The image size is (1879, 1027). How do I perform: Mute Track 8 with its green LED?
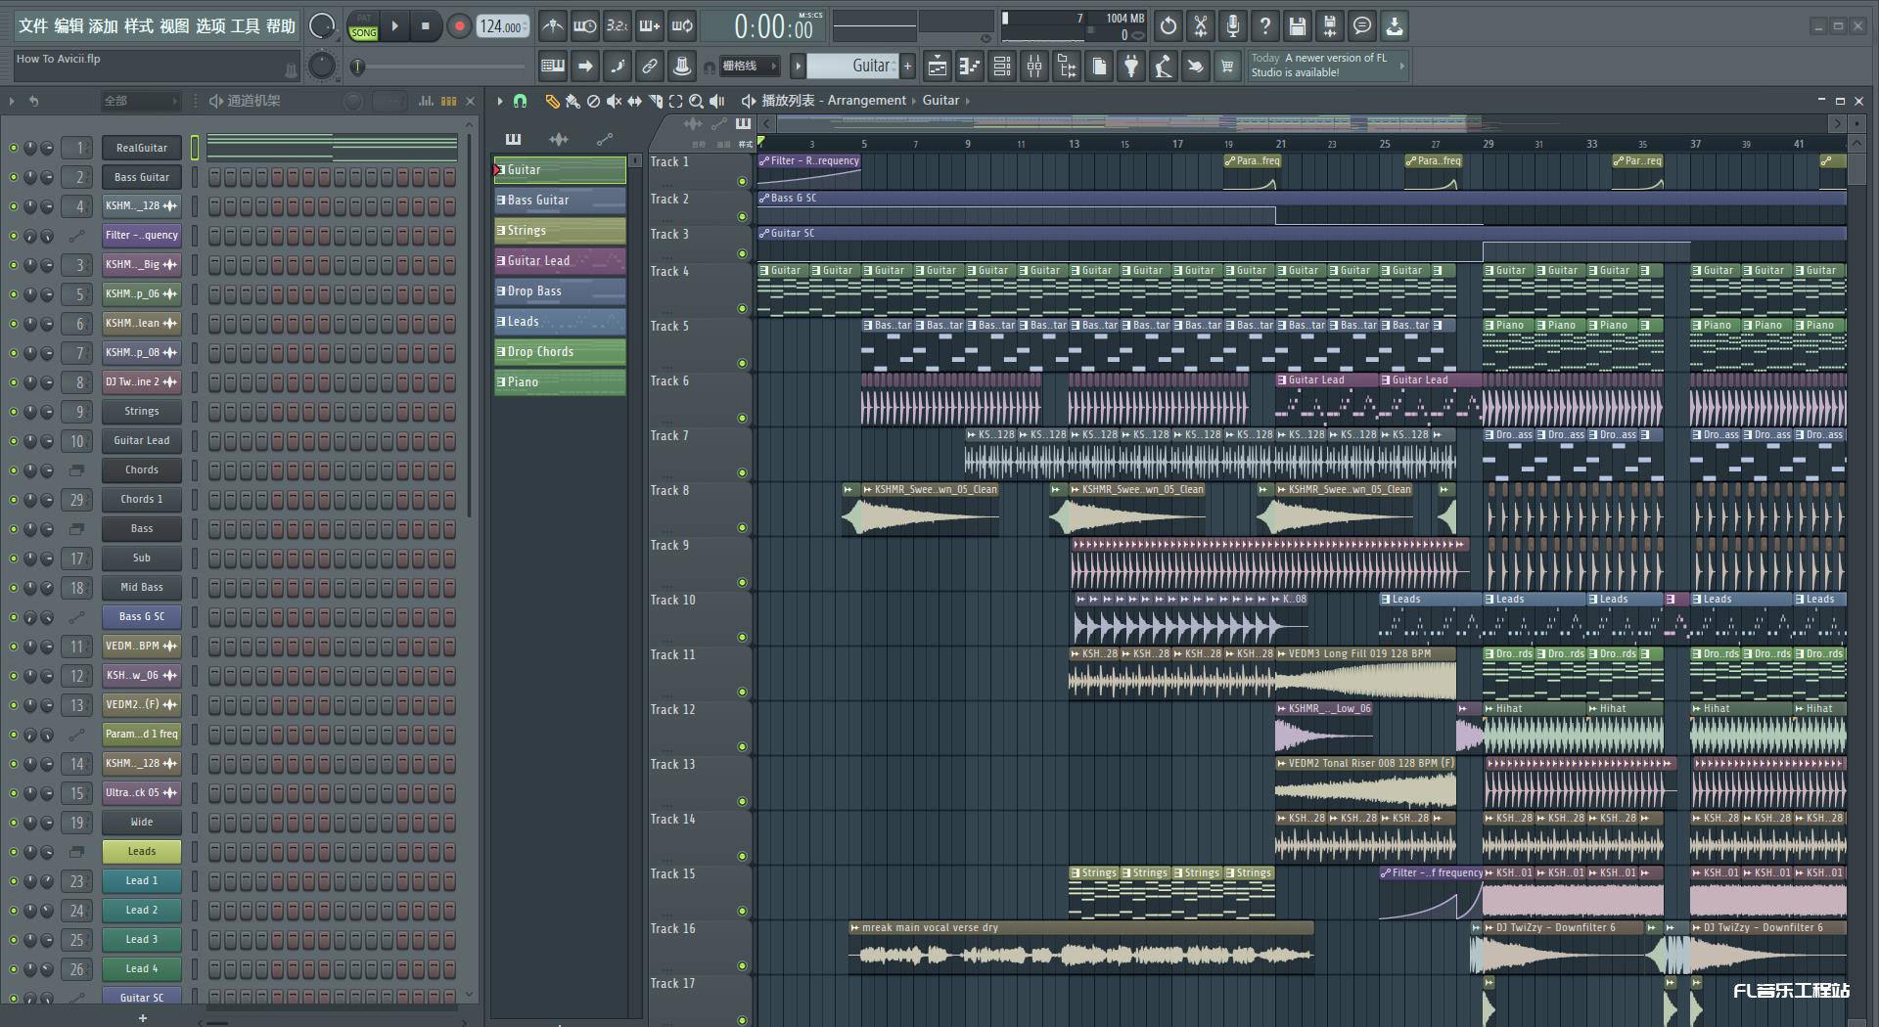[742, 527]
